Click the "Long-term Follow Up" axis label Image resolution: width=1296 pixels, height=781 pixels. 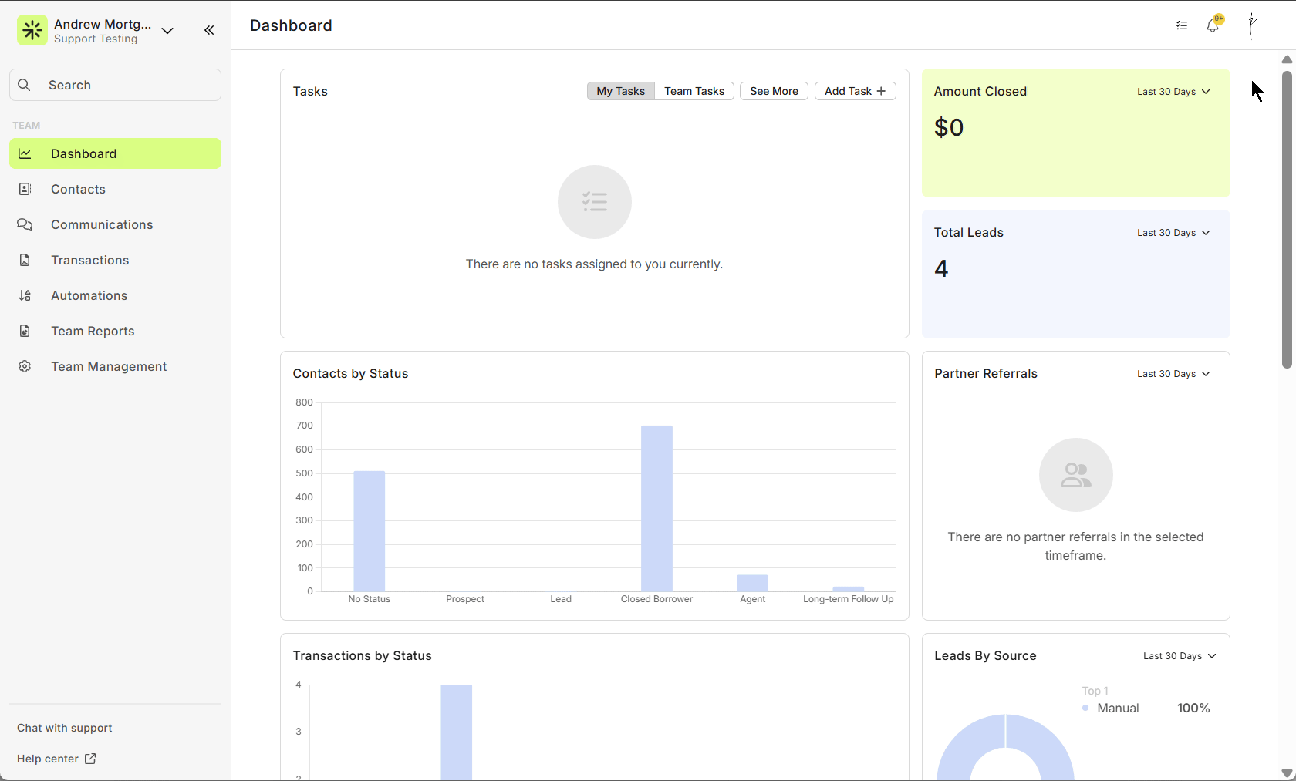[x=849, y=599]
